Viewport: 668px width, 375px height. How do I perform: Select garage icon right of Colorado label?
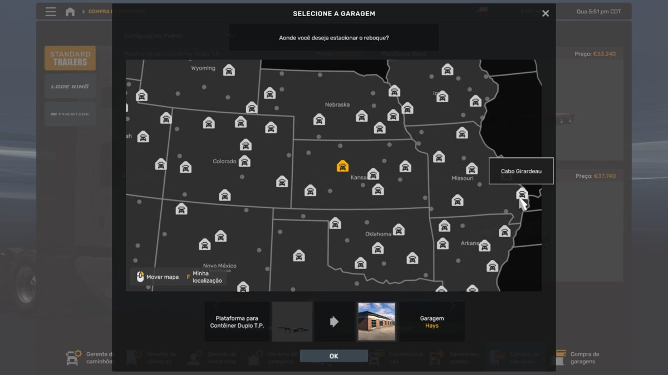244,161
